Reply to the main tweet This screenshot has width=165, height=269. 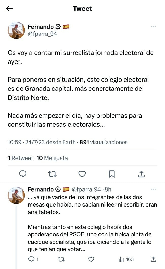click(x=23, y=174)
